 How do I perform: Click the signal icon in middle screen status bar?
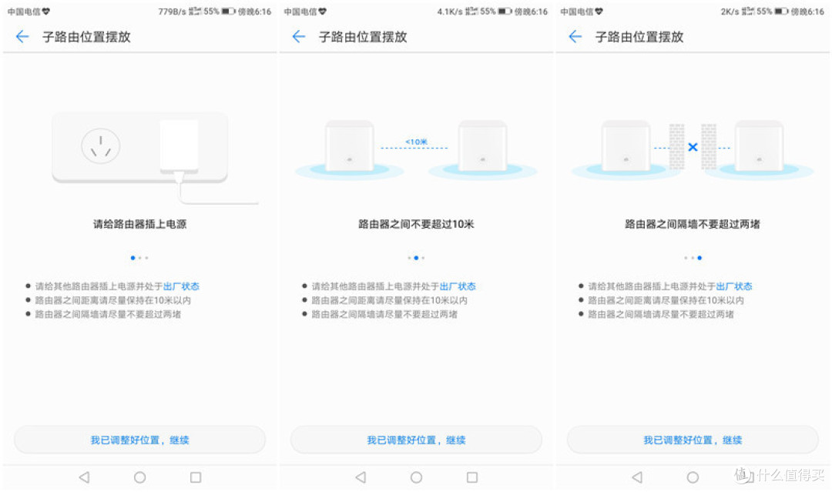point(471,11)
